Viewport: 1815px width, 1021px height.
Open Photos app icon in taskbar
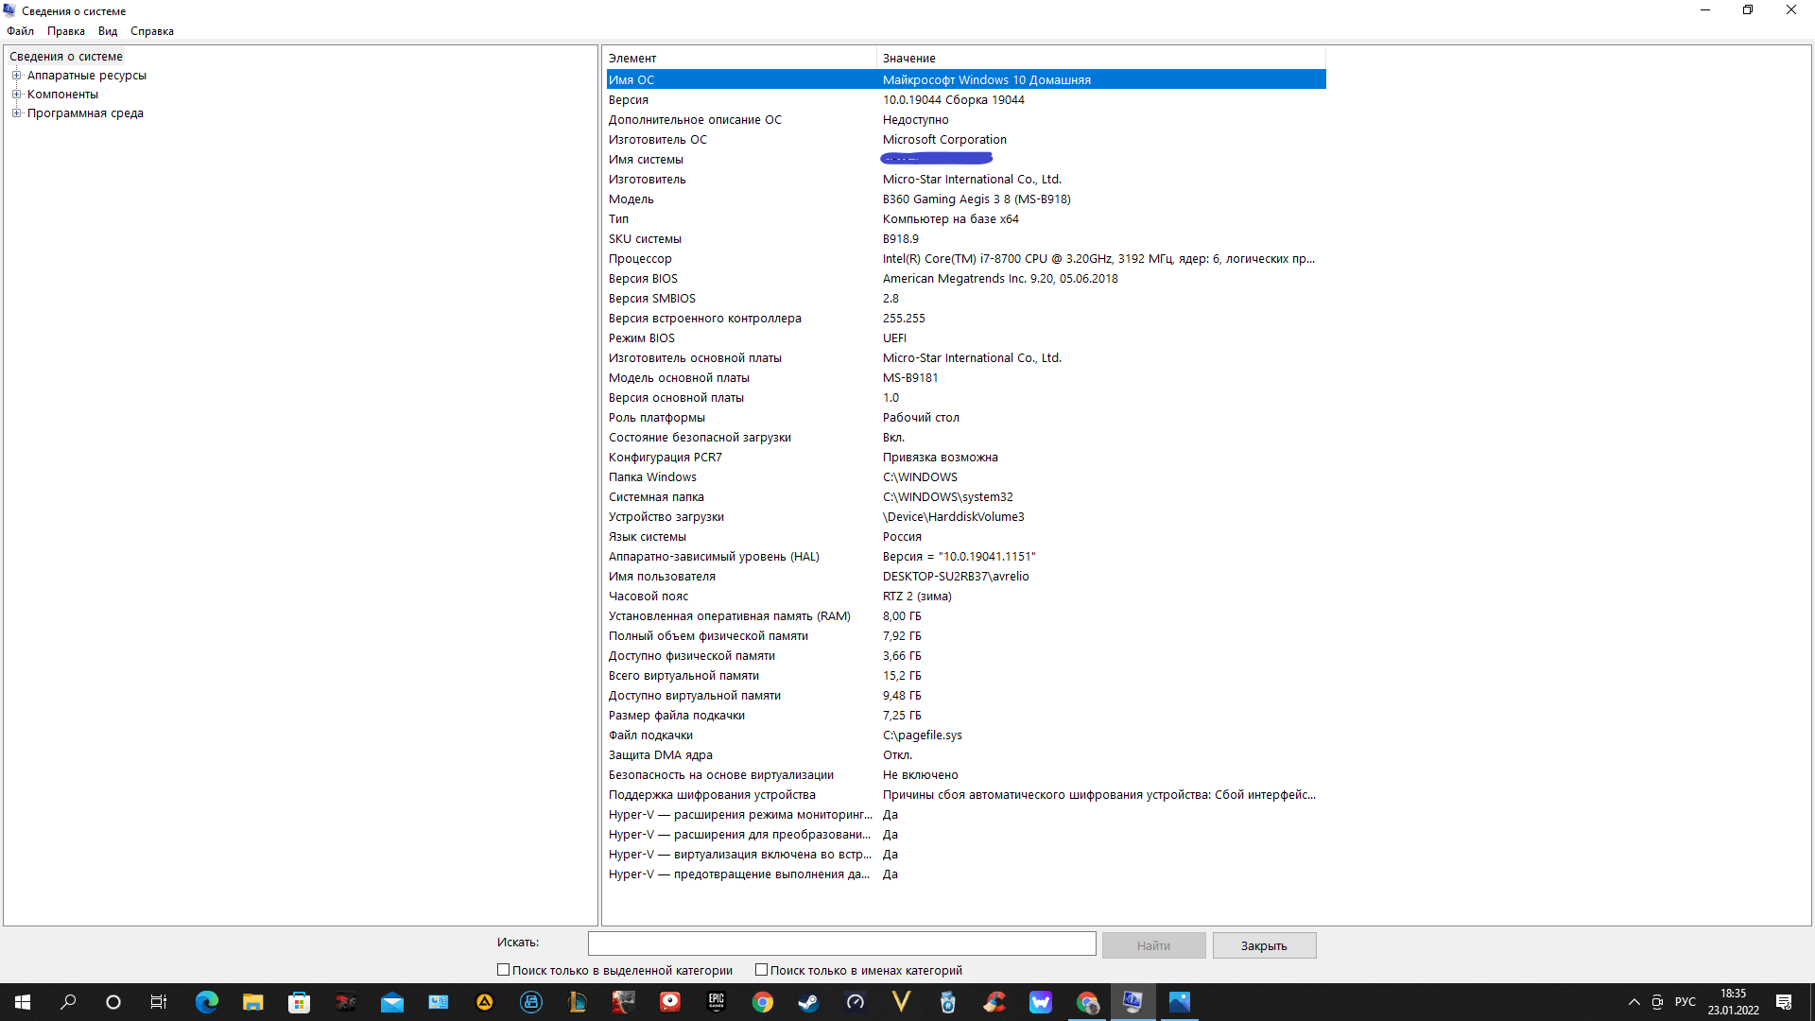pyautogui.click(x=1179, y=1002)
